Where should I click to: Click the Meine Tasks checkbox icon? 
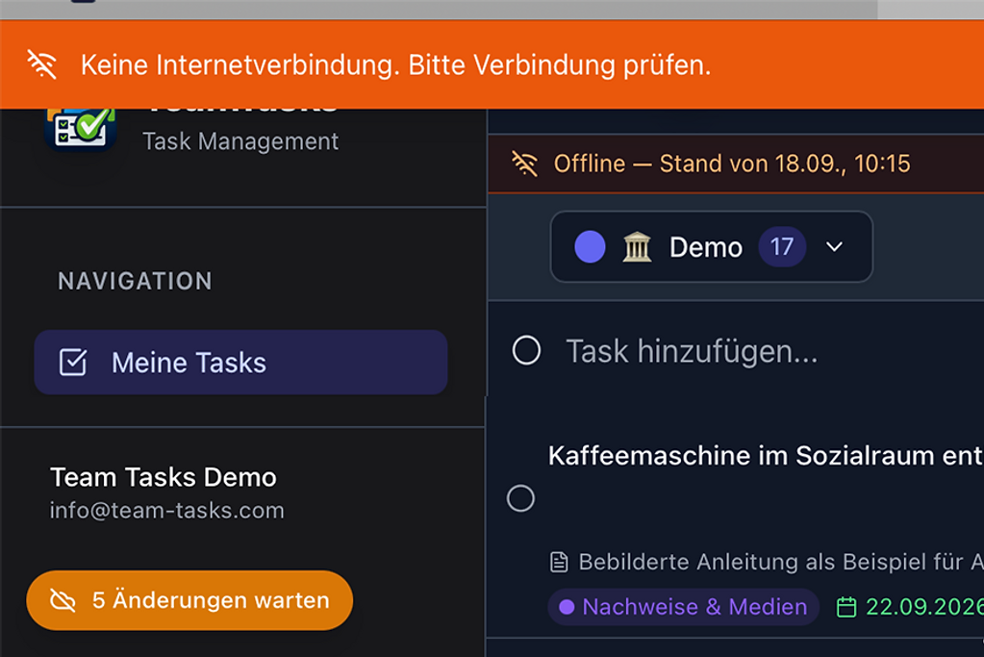click(x=73, y=363)
